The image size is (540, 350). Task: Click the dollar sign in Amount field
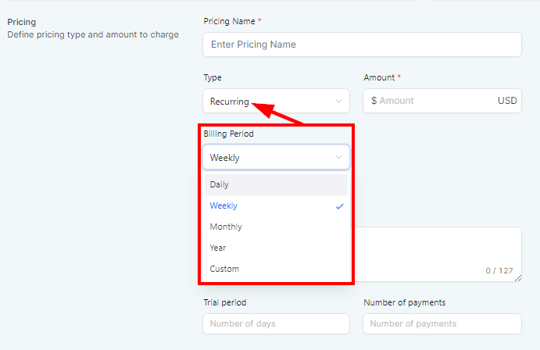point(374,101)
